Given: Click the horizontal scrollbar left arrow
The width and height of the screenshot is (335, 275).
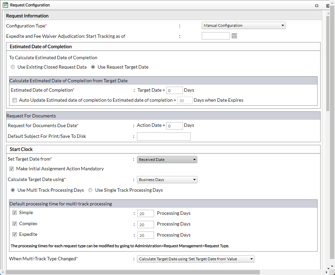Looking at the screenshot, I should (3, 272).
